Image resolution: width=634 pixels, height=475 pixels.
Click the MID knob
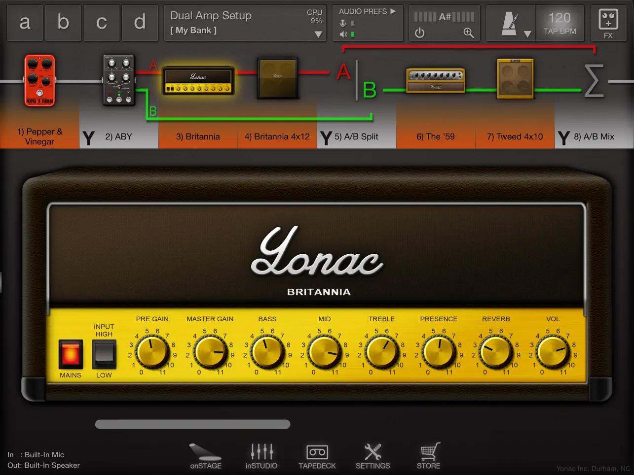324,352
